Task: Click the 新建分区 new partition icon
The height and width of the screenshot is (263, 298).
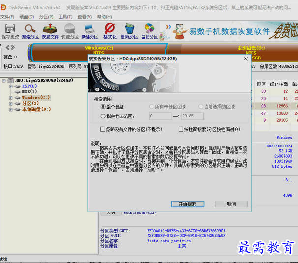Action: tap(90, 31)
